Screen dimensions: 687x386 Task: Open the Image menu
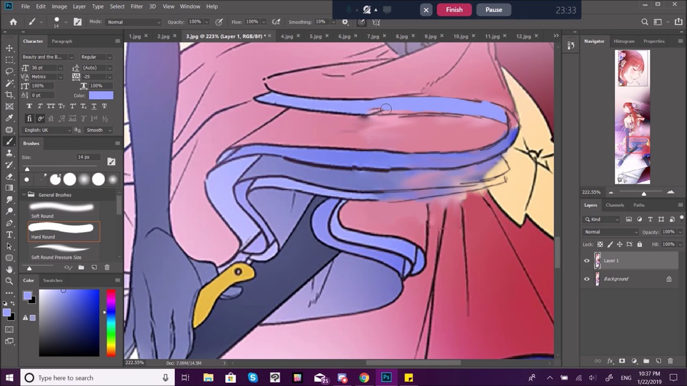(x=59, y=6)
